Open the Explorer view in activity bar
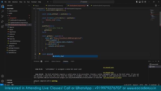The width and height of the screenshot is (161, 91). click(x=3, y=6)
